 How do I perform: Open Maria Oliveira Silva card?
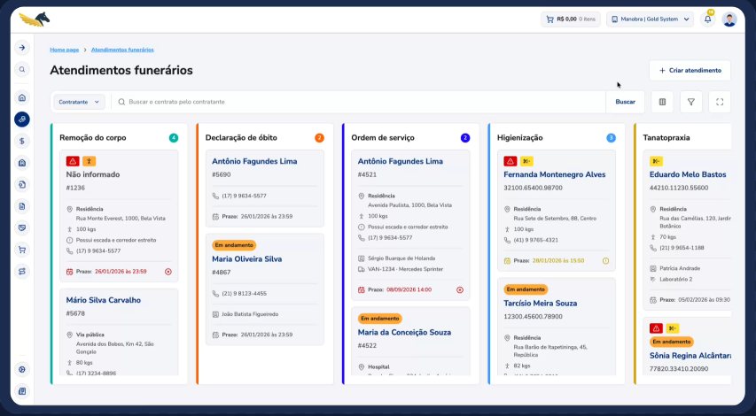pyautogui.click(x=265, y=289)
